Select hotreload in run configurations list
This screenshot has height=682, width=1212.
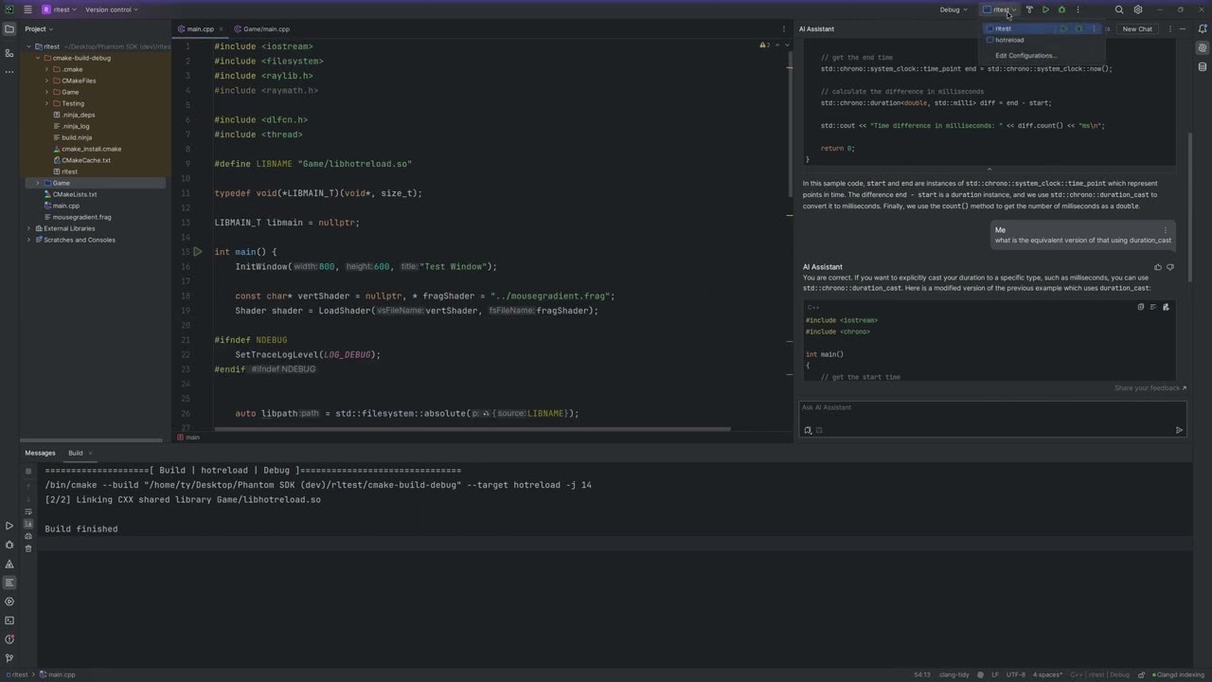1009,40
